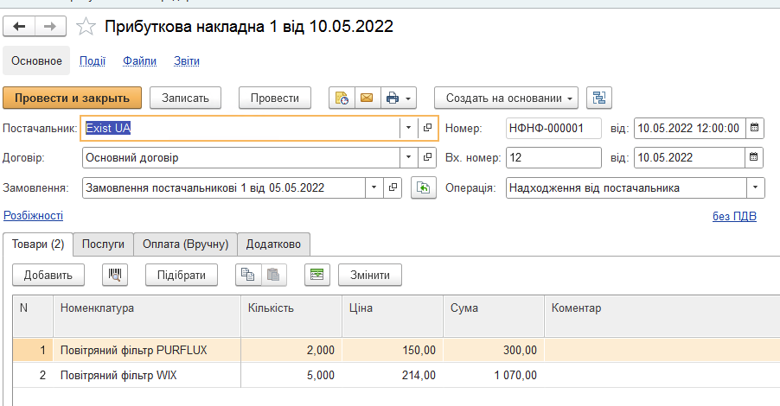Click the green table icon before Змінити

click(316, 275)
